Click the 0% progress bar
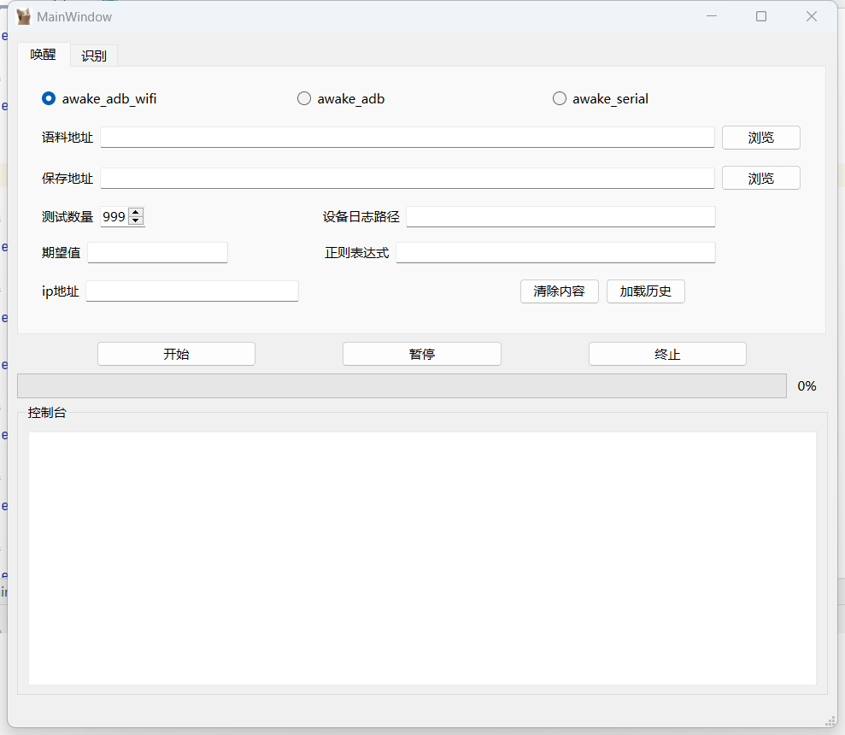This screenshot has width=845, height=735. coord(402,386)
